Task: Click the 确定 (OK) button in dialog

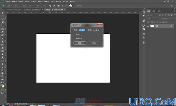Action: (x=80, y=43)
